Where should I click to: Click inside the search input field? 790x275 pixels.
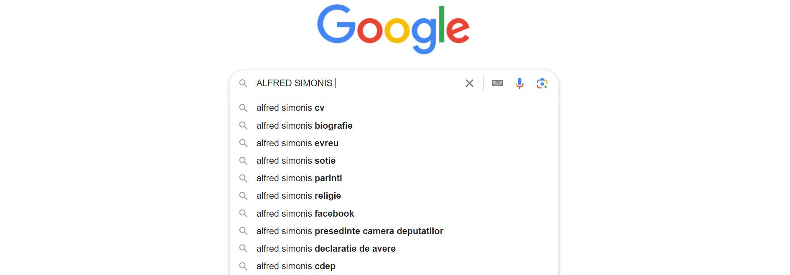(x=355, y=83)
